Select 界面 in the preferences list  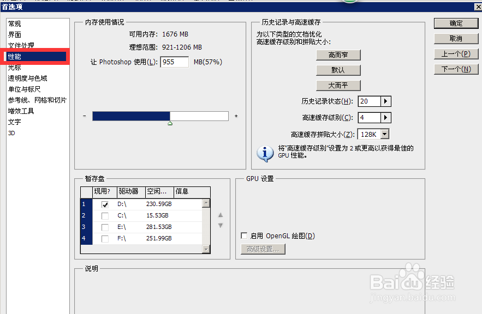click(x=14, y=35)
